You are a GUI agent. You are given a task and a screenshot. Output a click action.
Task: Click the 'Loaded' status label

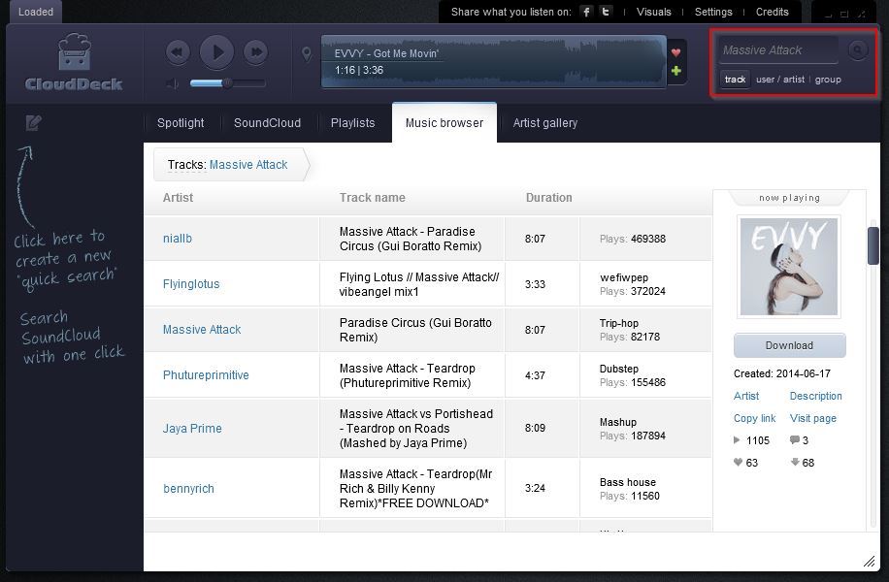tap(36, 12)
